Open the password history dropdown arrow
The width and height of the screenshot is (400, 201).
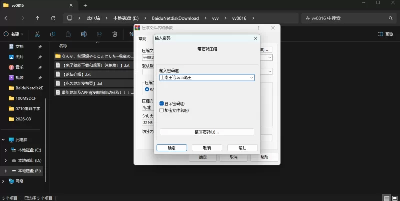tap(252, 78)
